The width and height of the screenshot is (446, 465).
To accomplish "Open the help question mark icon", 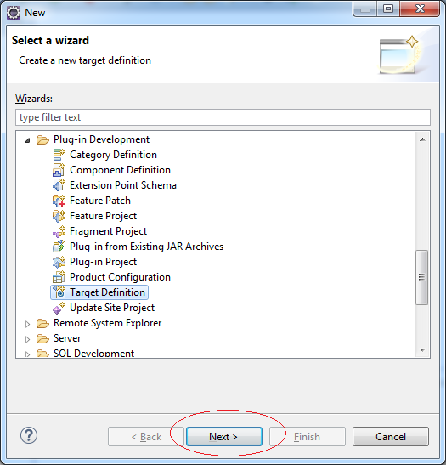I will (x=29, y=435).
